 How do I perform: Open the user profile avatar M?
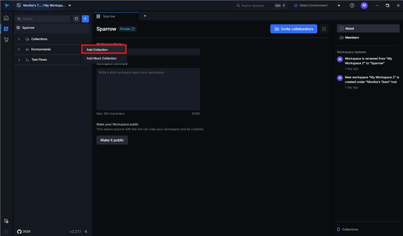click(364, 6)
